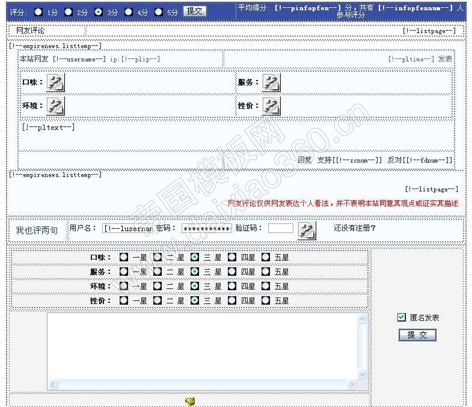Screen dimensions: 472x407
Task: Choose 一星 for 环境
Action: [x=124, y=286]
